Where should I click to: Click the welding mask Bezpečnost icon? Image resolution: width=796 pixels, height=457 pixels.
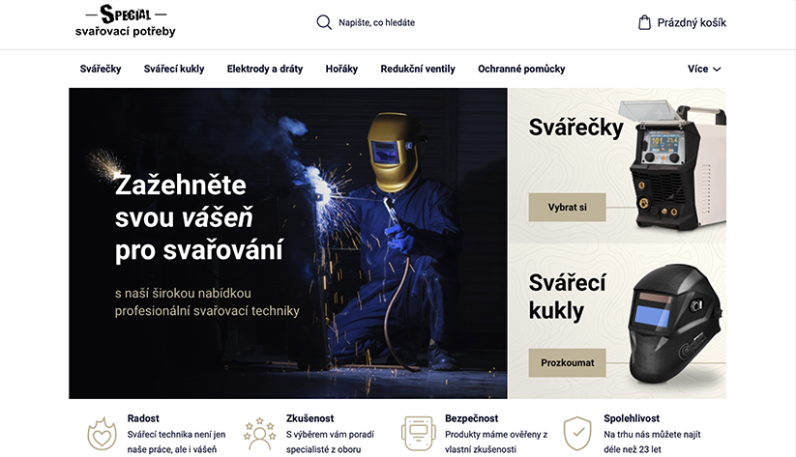coord(418,434)
